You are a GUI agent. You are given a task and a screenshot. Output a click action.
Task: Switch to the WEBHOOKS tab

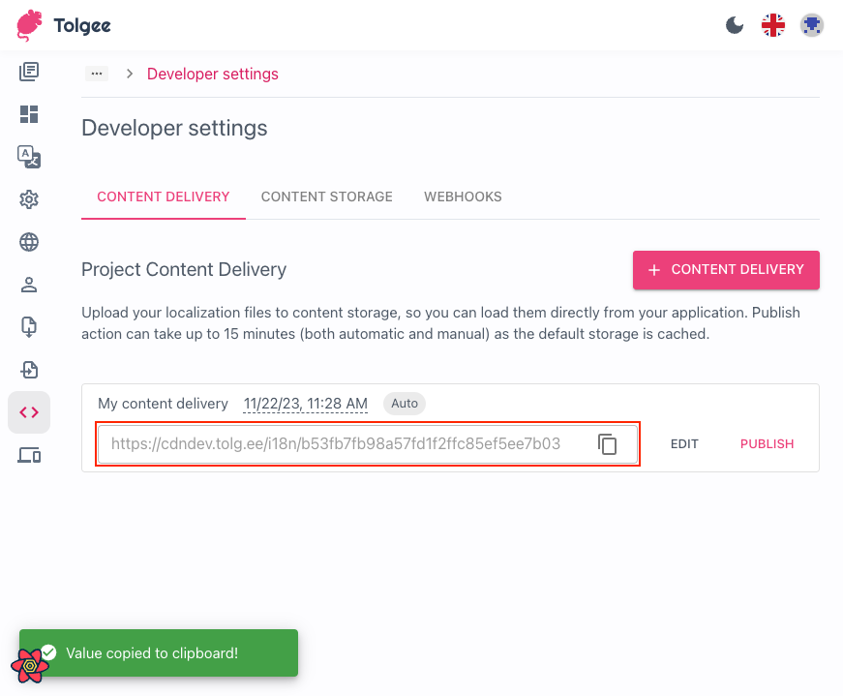(463, 197)
